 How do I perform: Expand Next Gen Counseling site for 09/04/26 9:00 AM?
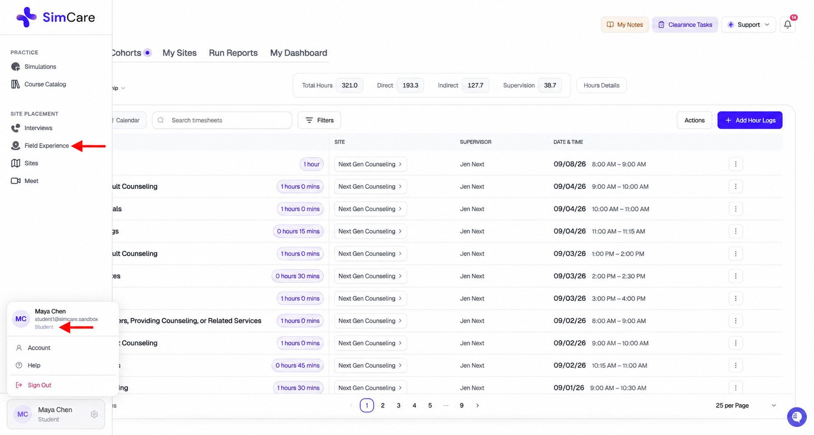[x=370, y=186]
